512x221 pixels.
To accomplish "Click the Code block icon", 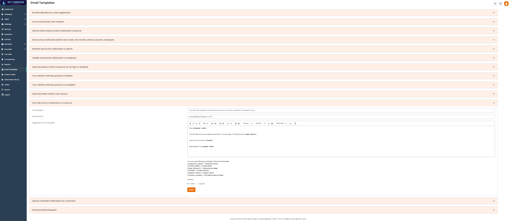I will (x=207, y=124).
